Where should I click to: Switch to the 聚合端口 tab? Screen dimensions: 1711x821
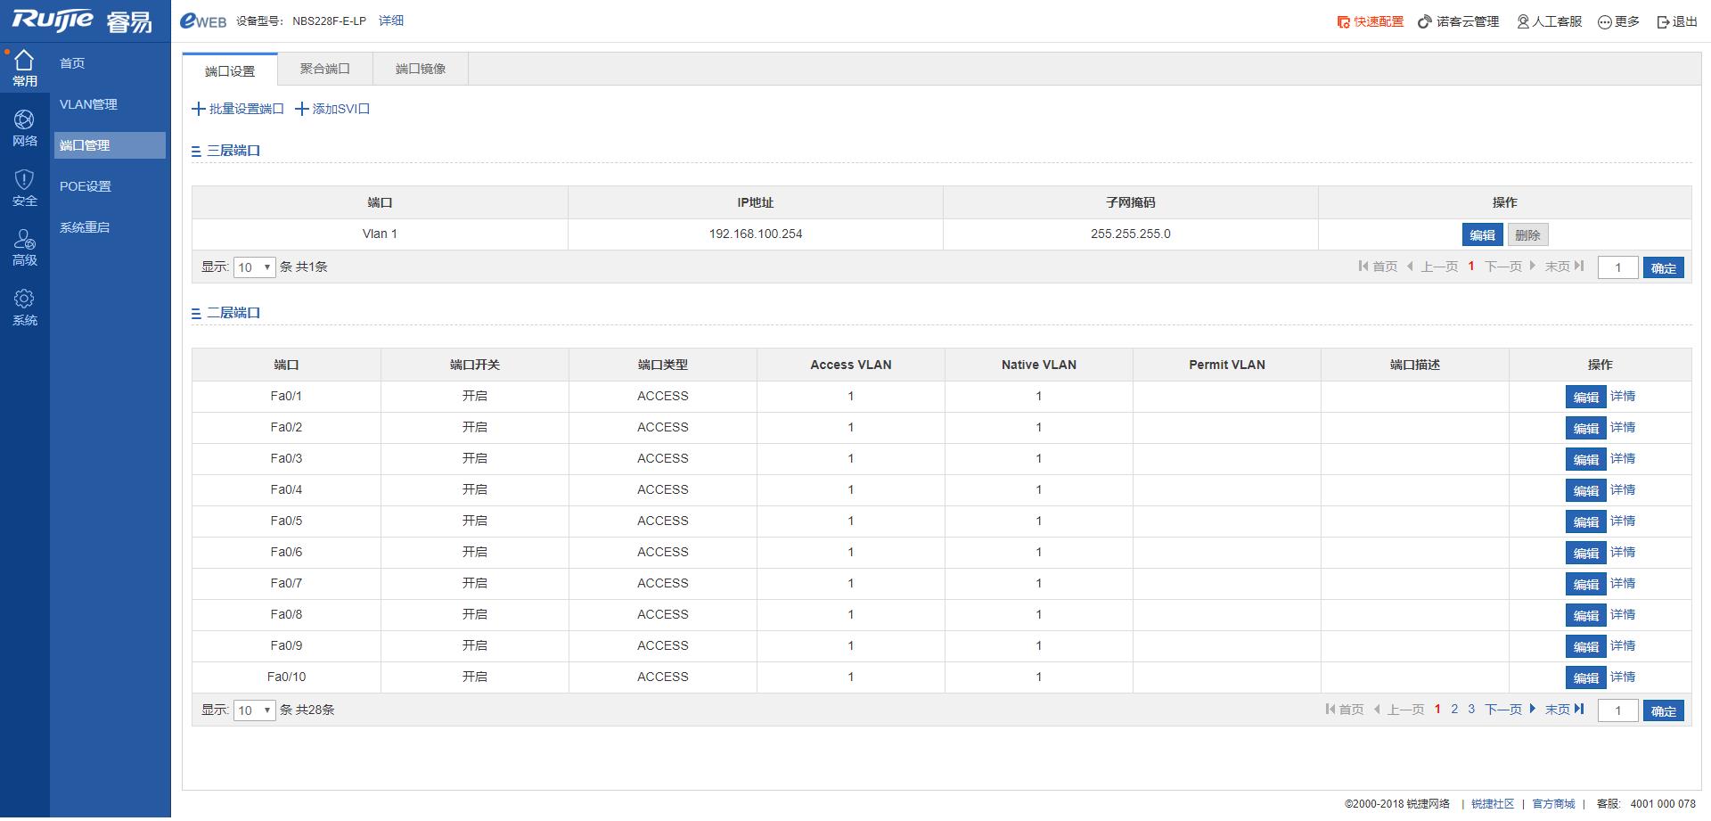click(324, 69)
